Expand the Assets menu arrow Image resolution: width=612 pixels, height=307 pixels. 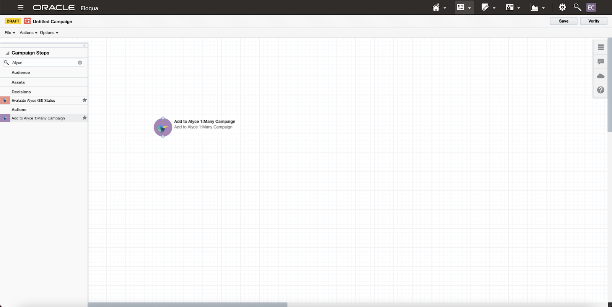coord(494,8)
